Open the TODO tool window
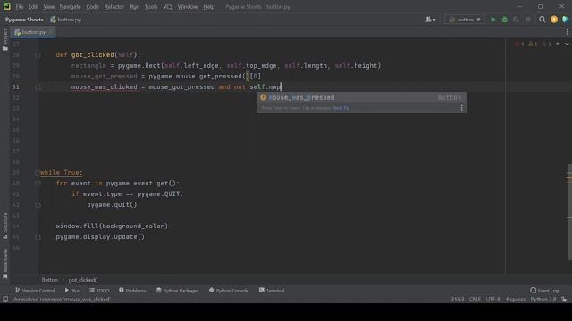 pos(99,291)
